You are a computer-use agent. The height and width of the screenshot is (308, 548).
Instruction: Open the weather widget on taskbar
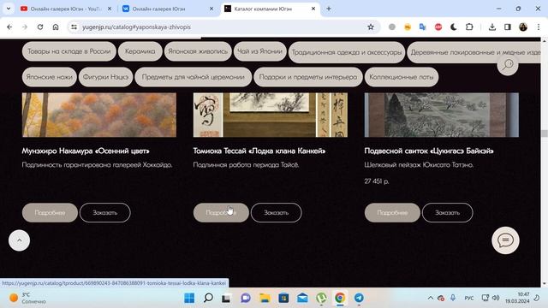tap(28, 298)
